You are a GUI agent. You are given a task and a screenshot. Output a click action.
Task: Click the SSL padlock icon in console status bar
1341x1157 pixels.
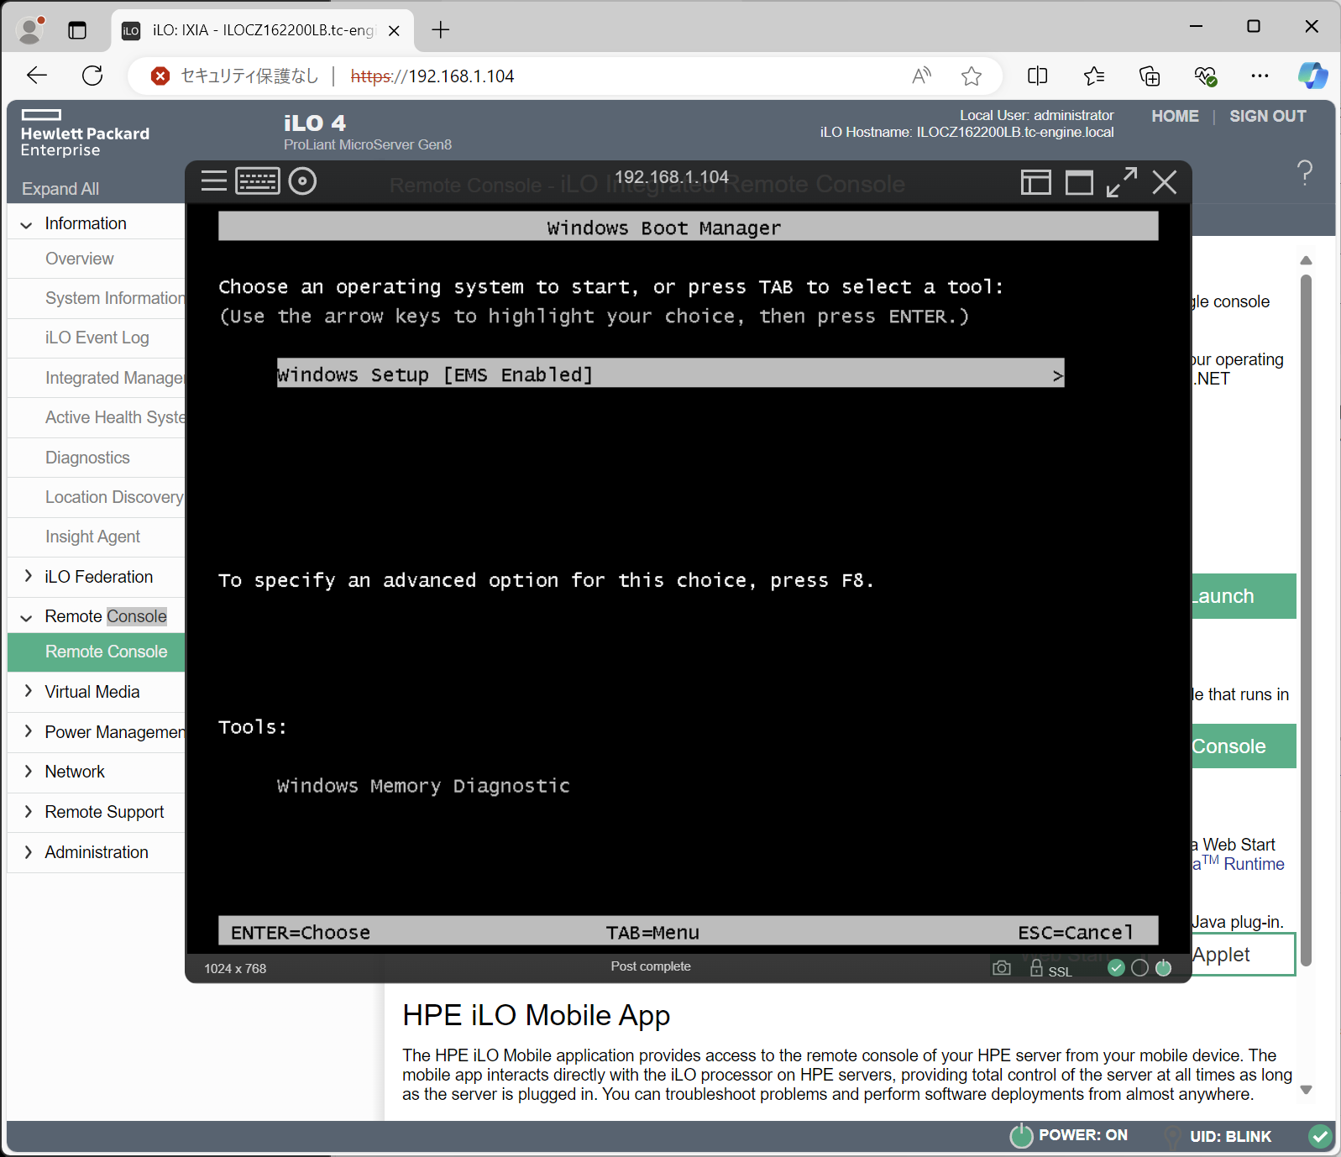click(x=1037, y=968)
